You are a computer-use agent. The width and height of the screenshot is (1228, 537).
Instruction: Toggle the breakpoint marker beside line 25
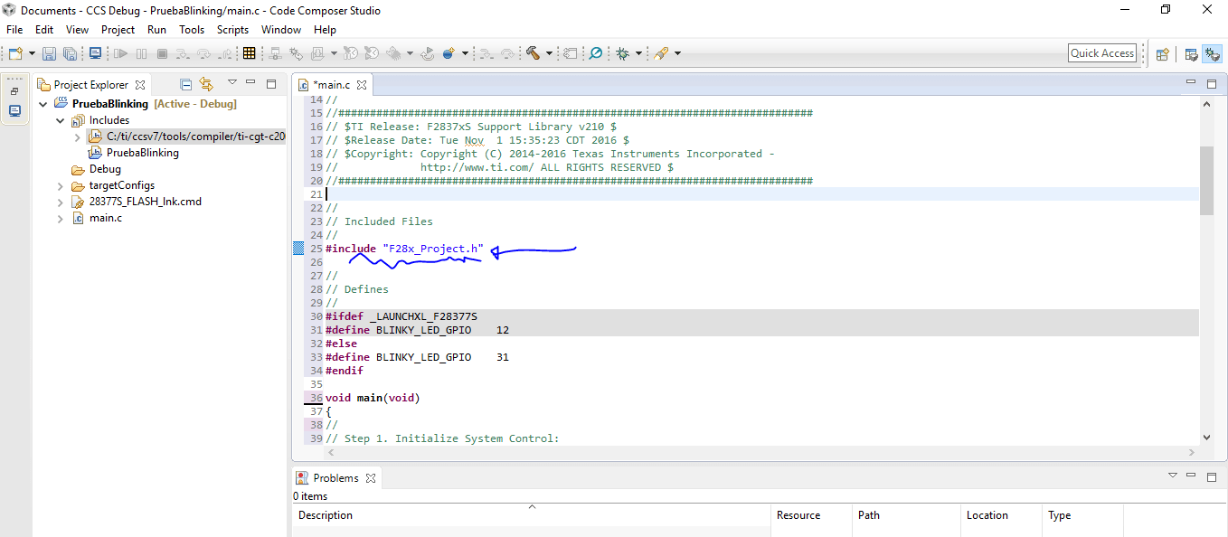(x=298, y=248)
